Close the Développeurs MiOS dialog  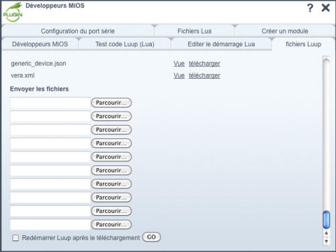pos(325,8)
